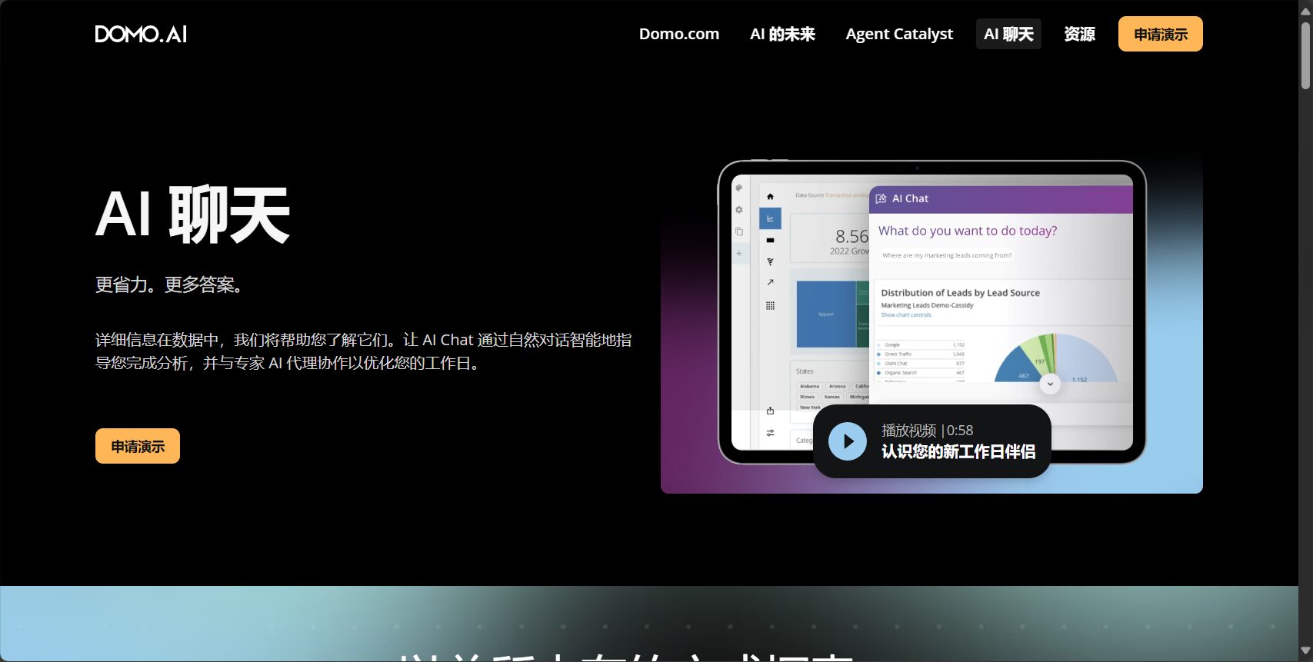Click the AI Chat sparkle icon
The height and width of the screenshot is (662, 1313).
click(881, 198)
